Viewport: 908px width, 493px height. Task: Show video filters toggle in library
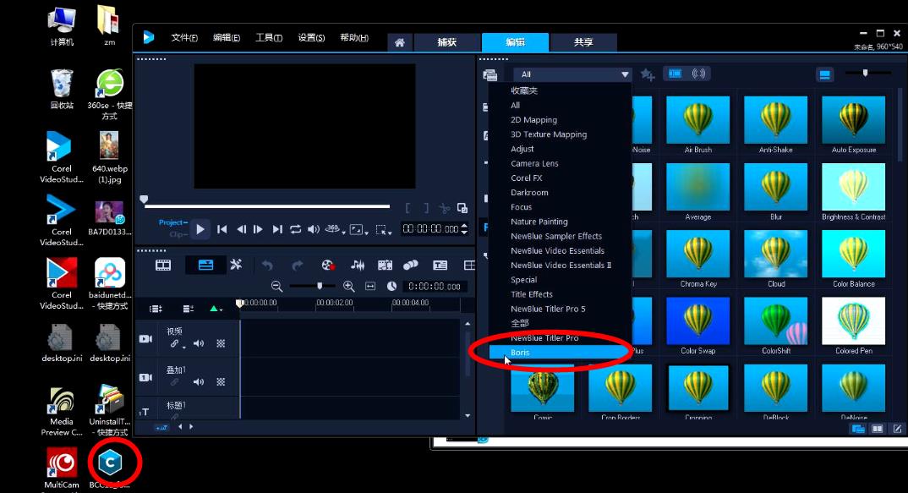tap(676, 74)
